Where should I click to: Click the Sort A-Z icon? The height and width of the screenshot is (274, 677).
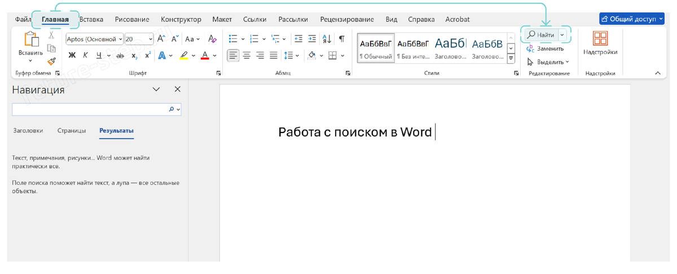pos(328,39)
